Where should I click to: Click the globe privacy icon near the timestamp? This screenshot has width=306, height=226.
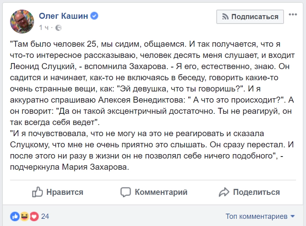pyautogui.click(x=58, y=28)
